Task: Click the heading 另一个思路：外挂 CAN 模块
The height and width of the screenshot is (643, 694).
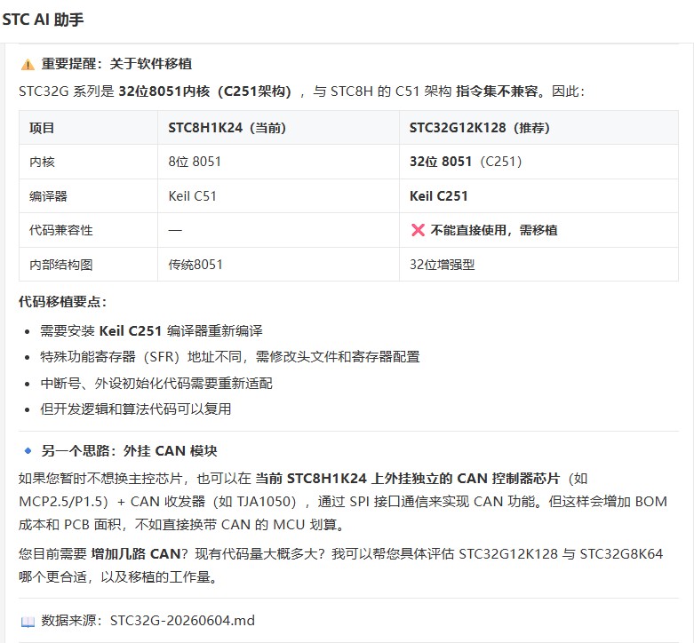Action: 129,451
